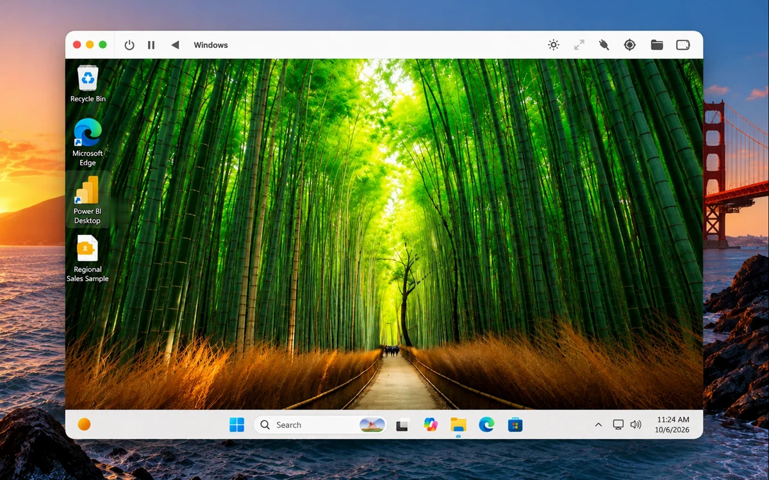Open Task View from the taskbar
Image resolution: width=769 pixels, height=480 pixels.
[402, 425]
